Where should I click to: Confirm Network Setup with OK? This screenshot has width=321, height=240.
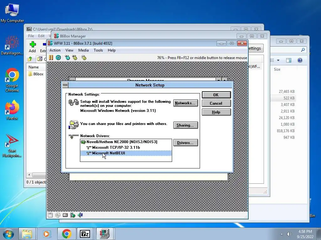(216, 95)
